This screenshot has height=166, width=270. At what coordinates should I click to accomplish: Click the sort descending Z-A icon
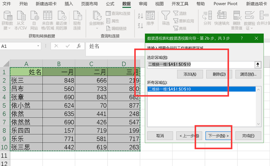point(140,26)
